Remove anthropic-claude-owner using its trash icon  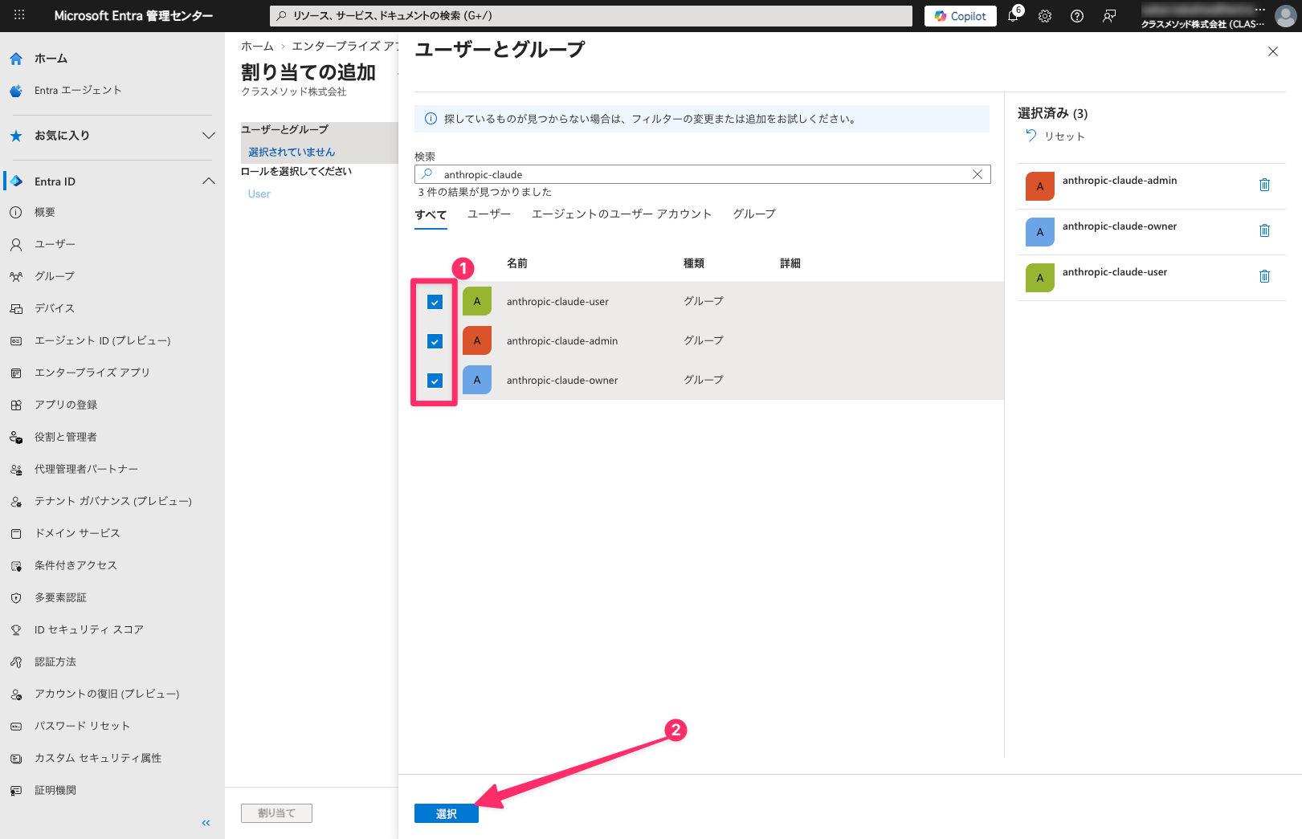pos(1264,230)
